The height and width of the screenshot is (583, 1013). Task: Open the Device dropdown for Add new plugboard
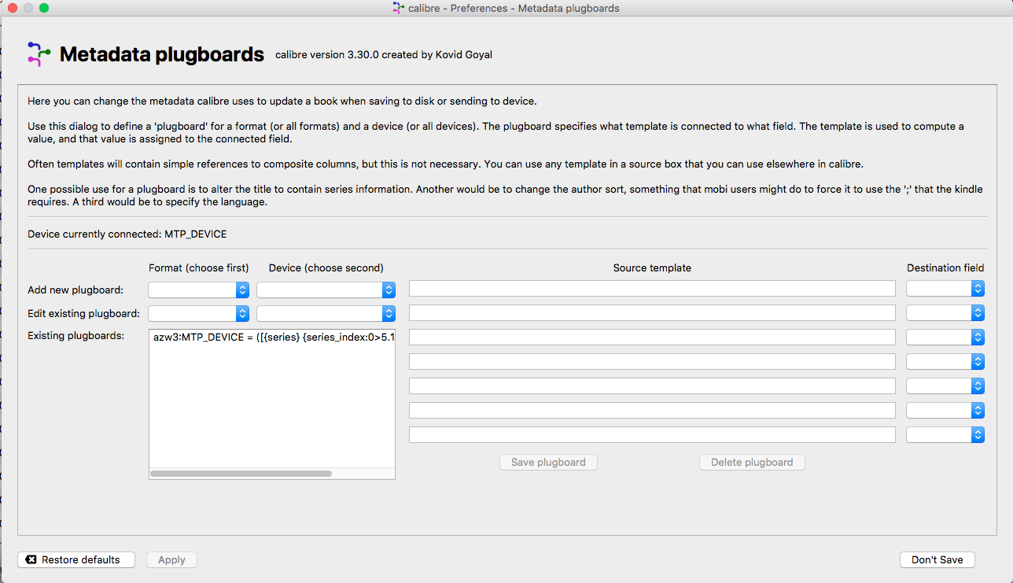tap(326, 290)
